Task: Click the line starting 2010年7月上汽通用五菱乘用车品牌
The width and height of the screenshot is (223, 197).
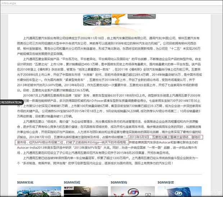Action: 111,95
